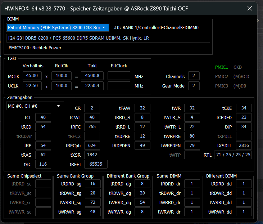Open the MC #0, CH #0 channel dropdown
263x224 pixels.
[x=35, y=106]
